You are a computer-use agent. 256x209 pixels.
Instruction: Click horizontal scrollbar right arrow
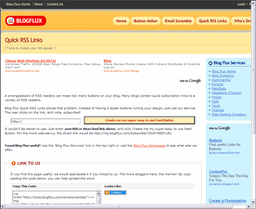click(249, 206)
